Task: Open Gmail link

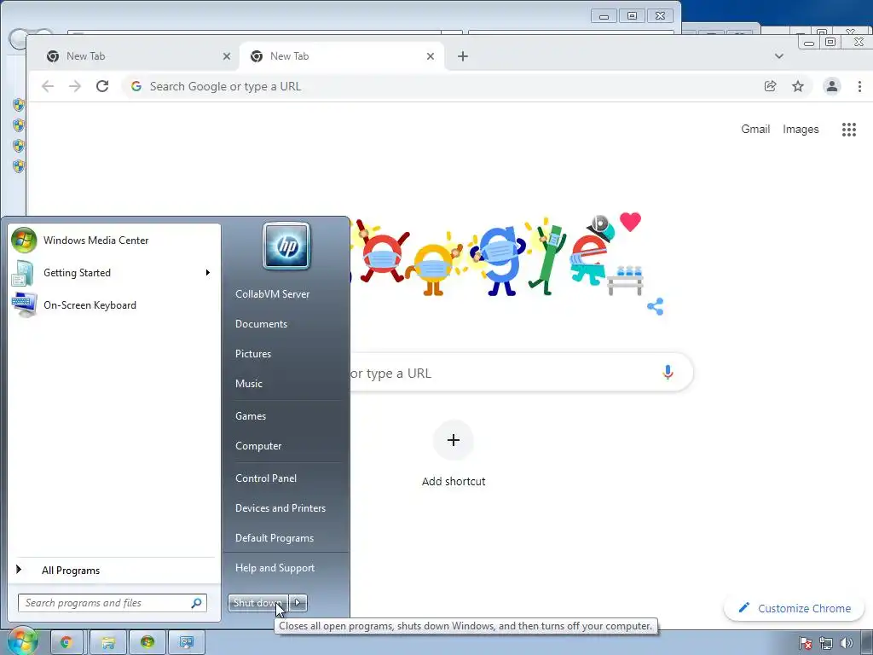Action: click(755, 130)
